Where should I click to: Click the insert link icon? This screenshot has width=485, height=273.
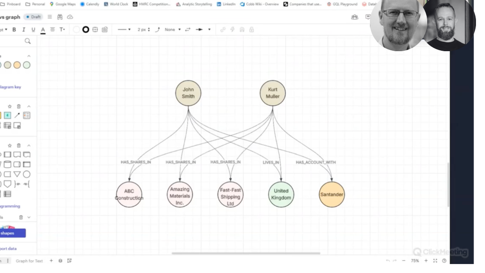(223, 29)
